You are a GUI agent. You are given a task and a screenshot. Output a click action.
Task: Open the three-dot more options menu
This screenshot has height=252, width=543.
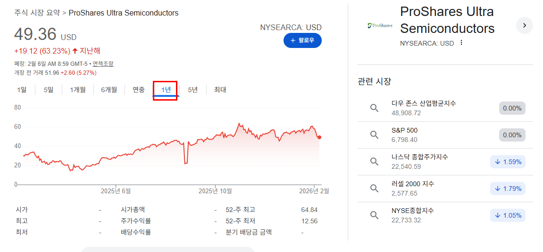click(461, 43)
